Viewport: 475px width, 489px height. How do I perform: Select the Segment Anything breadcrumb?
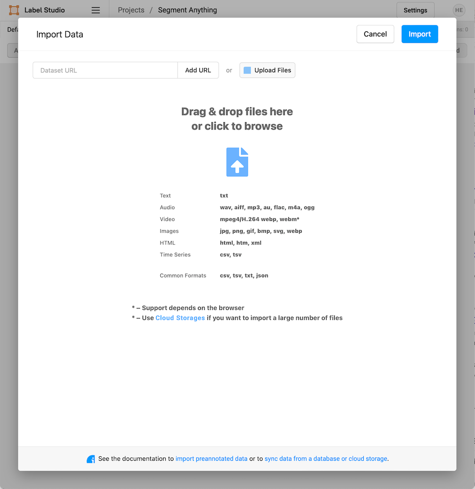(187, 10)
